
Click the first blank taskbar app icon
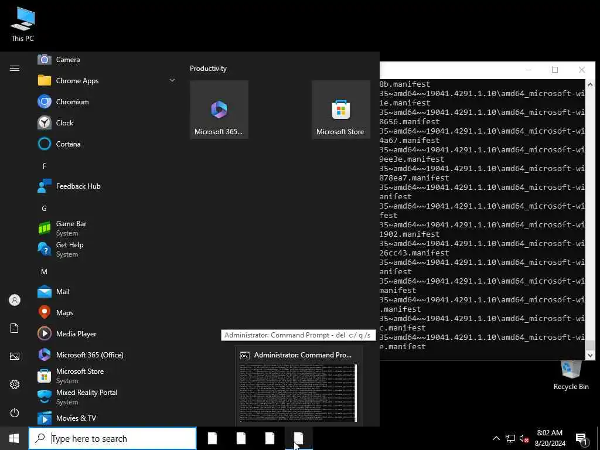point(212,438)
